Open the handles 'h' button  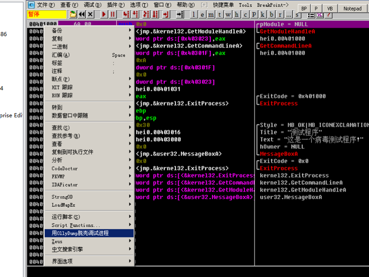(x=236, y=15)
